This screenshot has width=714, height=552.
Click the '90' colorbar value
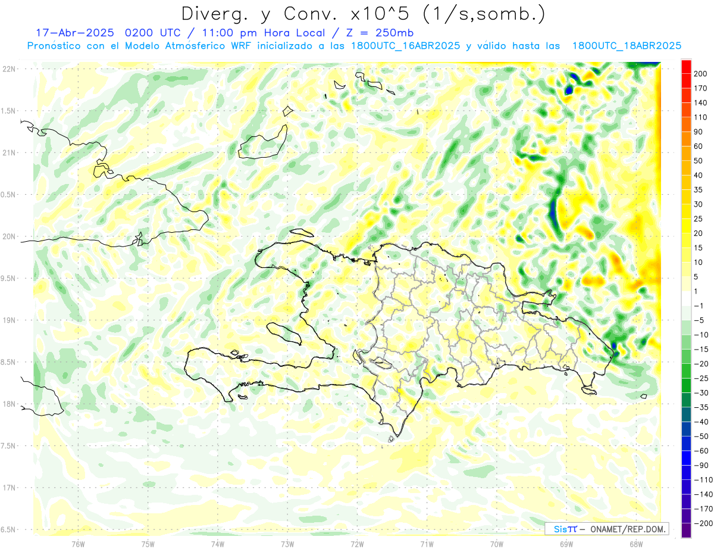[x=699, y=132]
